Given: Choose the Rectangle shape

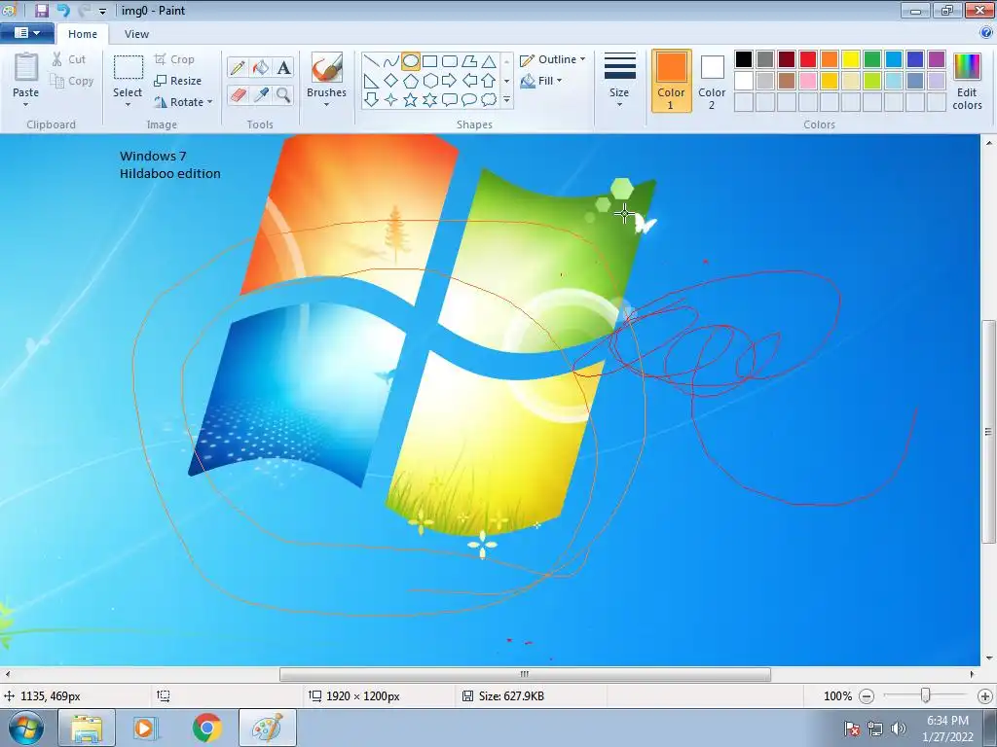Looking at the screenshot, I should pyautogui.click(x=429, y=61).
